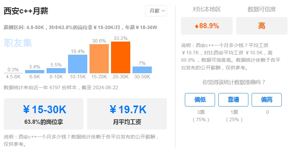The image size is (293, 150).
Task: Click the 西安c++月薪 title
Action: pos(26,11)
